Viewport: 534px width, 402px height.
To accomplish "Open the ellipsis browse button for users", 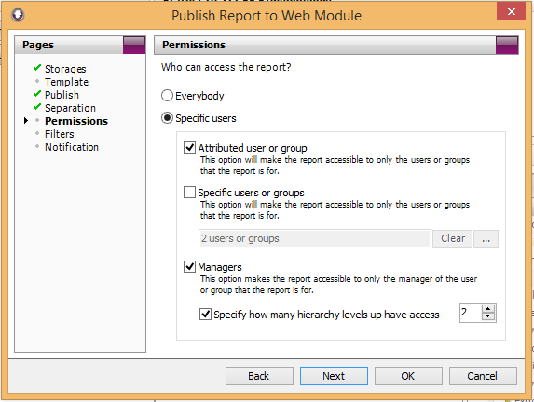I will click(x=486, y=239).
